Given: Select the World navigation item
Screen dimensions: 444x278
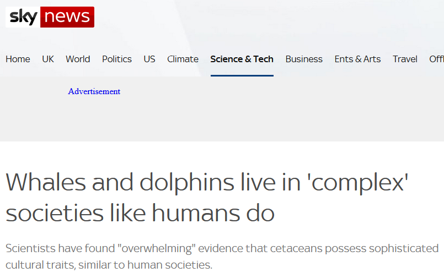Looking at the screenshot, I should [78, 59].
